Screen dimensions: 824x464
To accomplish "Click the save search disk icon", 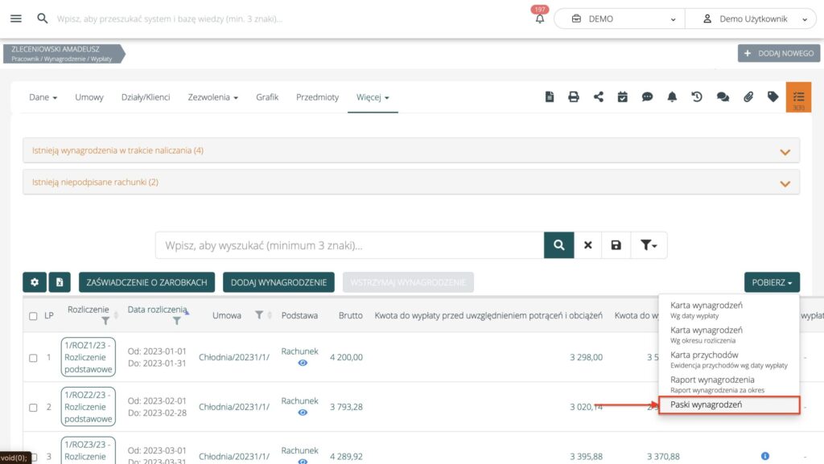I will click(x=616, y=245).
